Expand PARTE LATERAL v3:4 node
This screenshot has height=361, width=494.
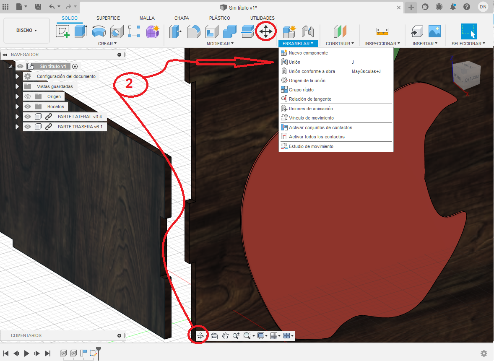point(17,117)
